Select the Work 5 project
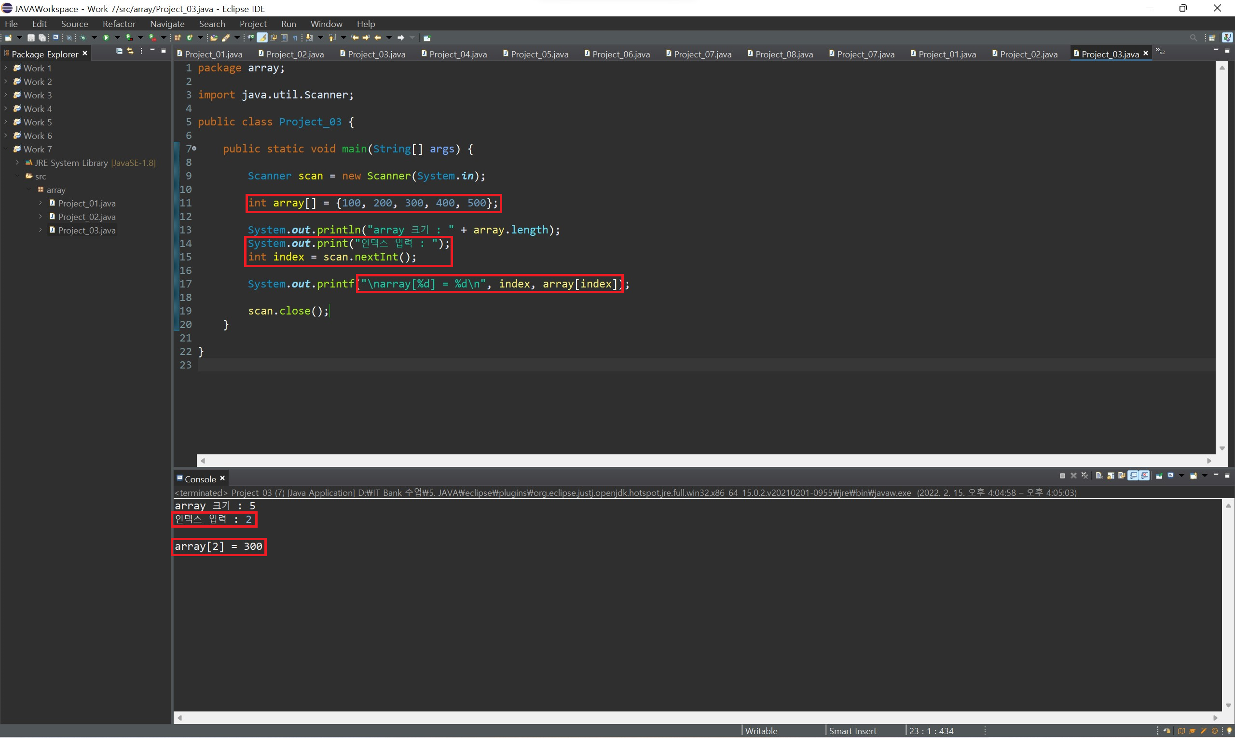The image size is (1235, 738). (37, 123)
